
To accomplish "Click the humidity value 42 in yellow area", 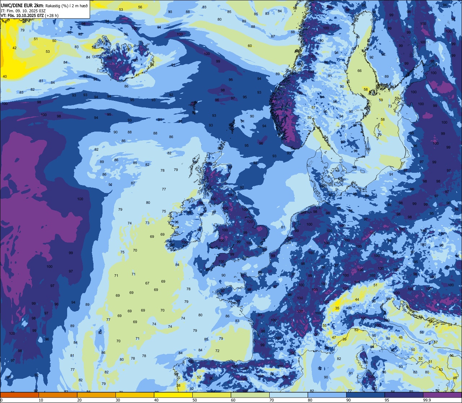I will pyautogui.click(x=14, y=48).
